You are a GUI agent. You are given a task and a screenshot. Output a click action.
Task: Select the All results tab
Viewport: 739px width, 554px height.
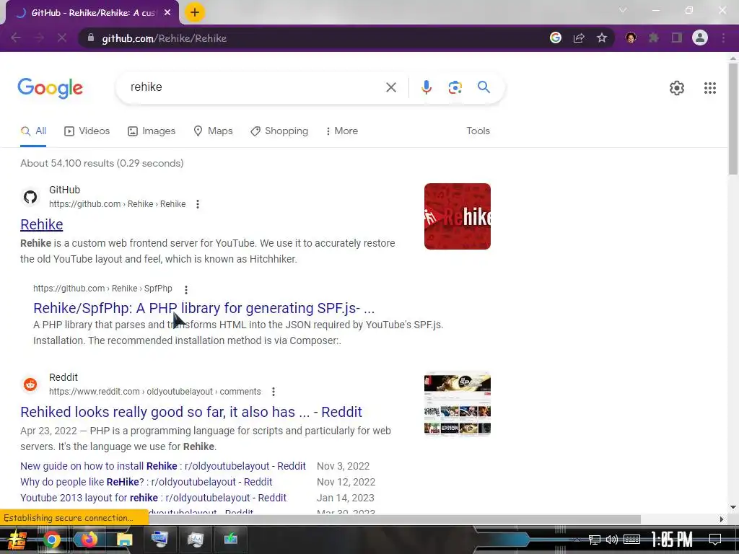tap(33, 131)
